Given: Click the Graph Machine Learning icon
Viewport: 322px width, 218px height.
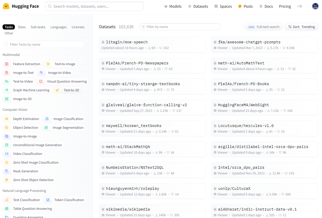Looking at the screenshot, I should click(x=7, y=90).
